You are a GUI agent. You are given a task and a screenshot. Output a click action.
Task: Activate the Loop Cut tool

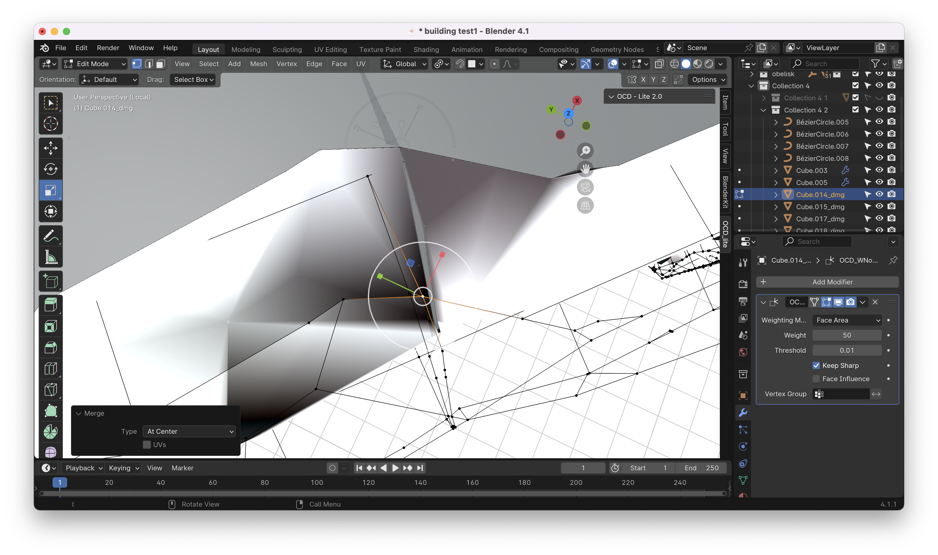click(50, 369)
